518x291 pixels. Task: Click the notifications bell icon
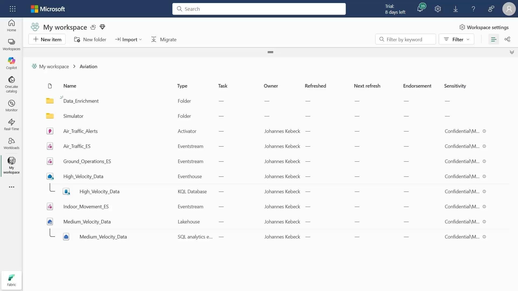pyautogui.click(x=420, y=9)
